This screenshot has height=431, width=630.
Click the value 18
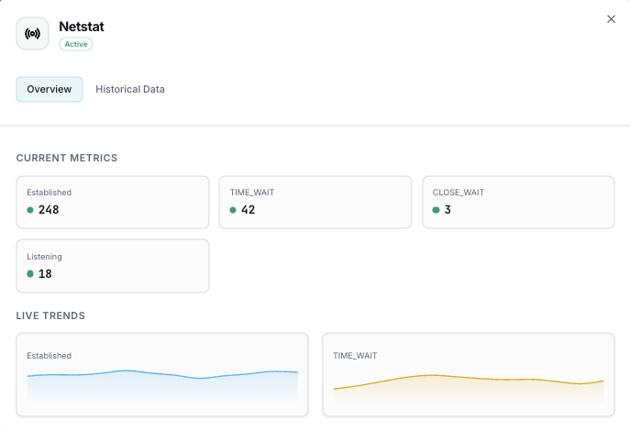pos(45,273)
